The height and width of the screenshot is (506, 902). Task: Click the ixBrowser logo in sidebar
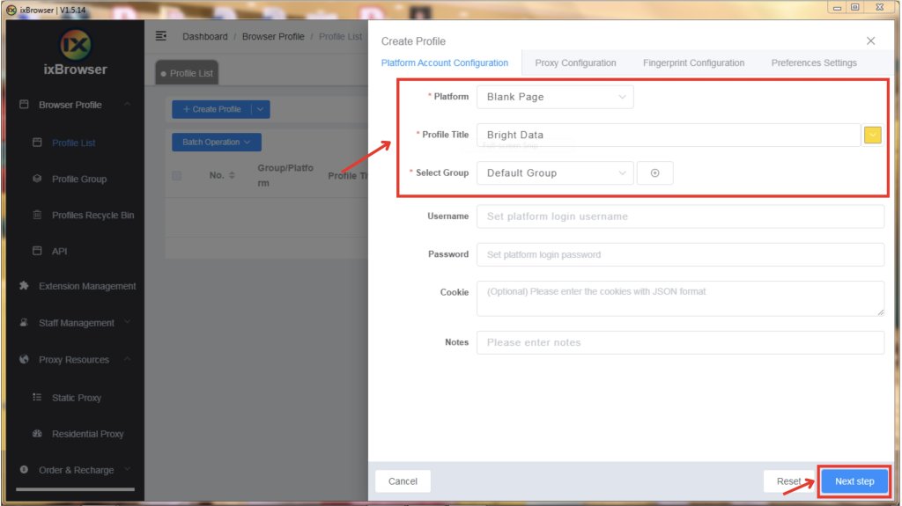click(x=75, y=45)
